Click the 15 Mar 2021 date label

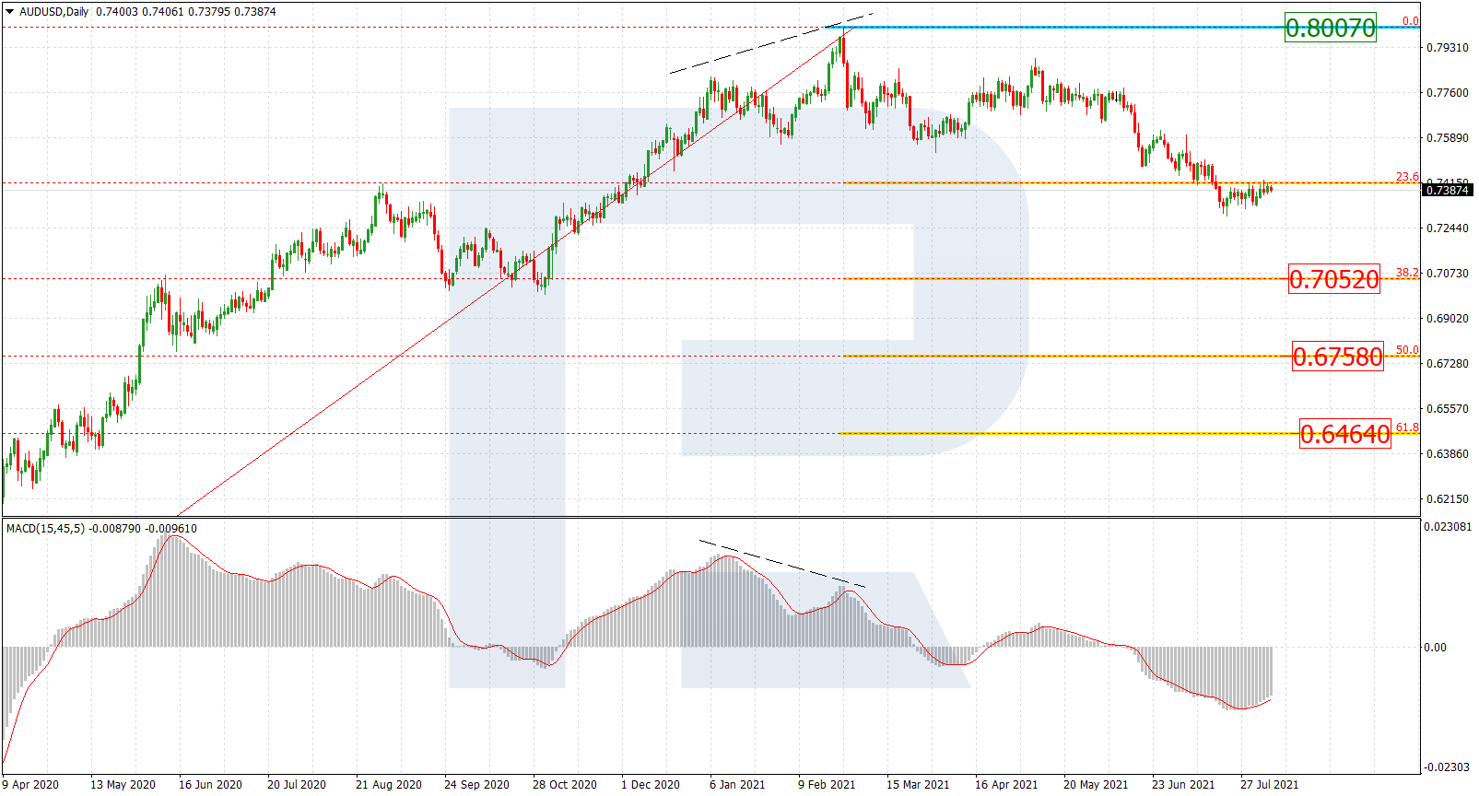pyautogui.click(x=918, y=785)
